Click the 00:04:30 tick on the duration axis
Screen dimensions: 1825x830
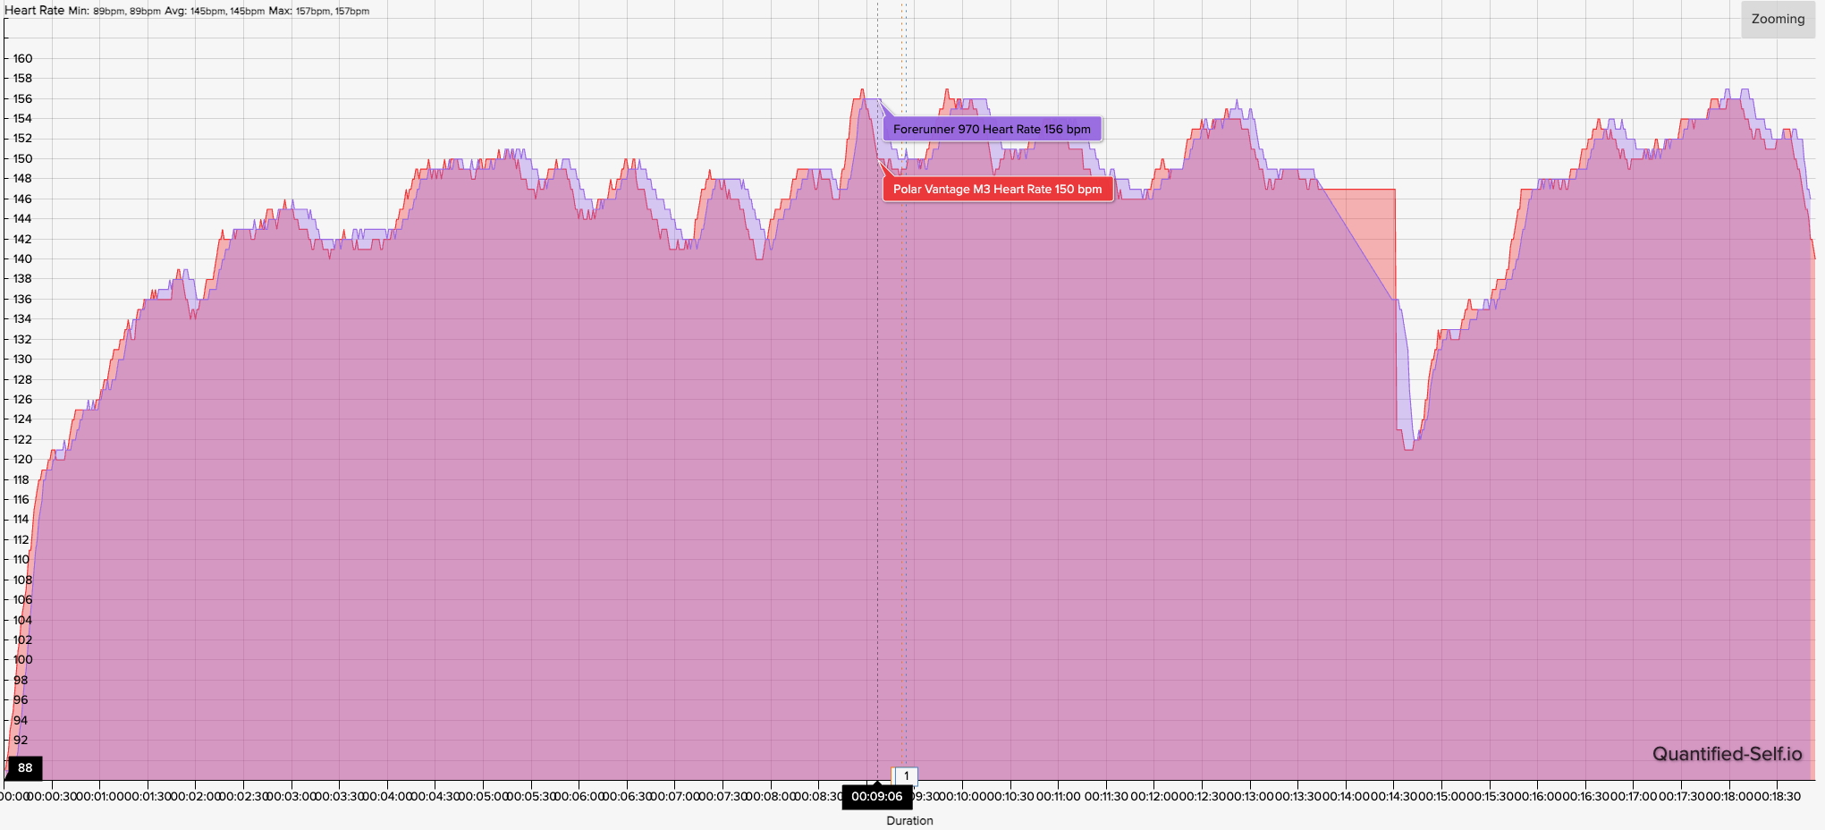(x=435, y=796)
